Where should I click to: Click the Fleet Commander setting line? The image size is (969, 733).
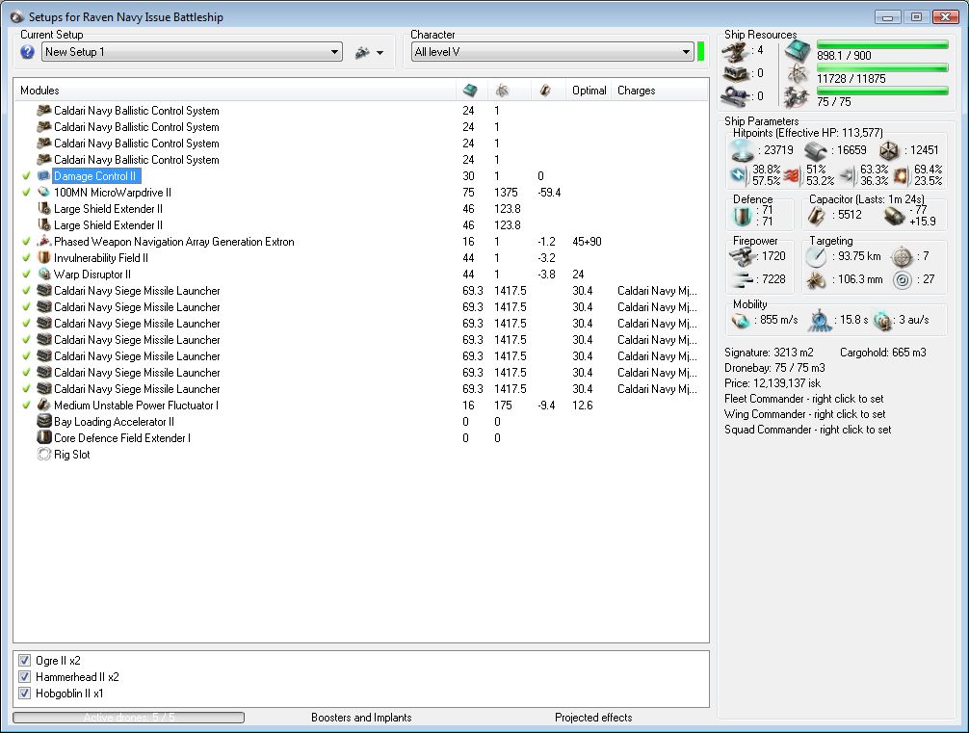[803, 399]
